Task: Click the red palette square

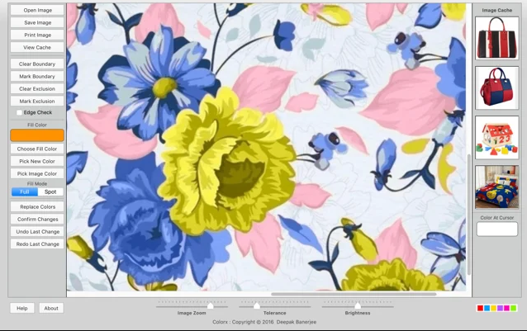Action: [x=480, y=308]
